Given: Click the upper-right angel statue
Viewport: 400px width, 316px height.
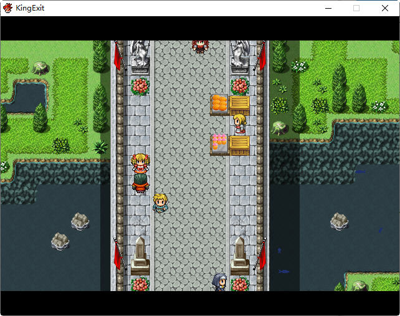Looking at the screenshot, I should point(240,54).
